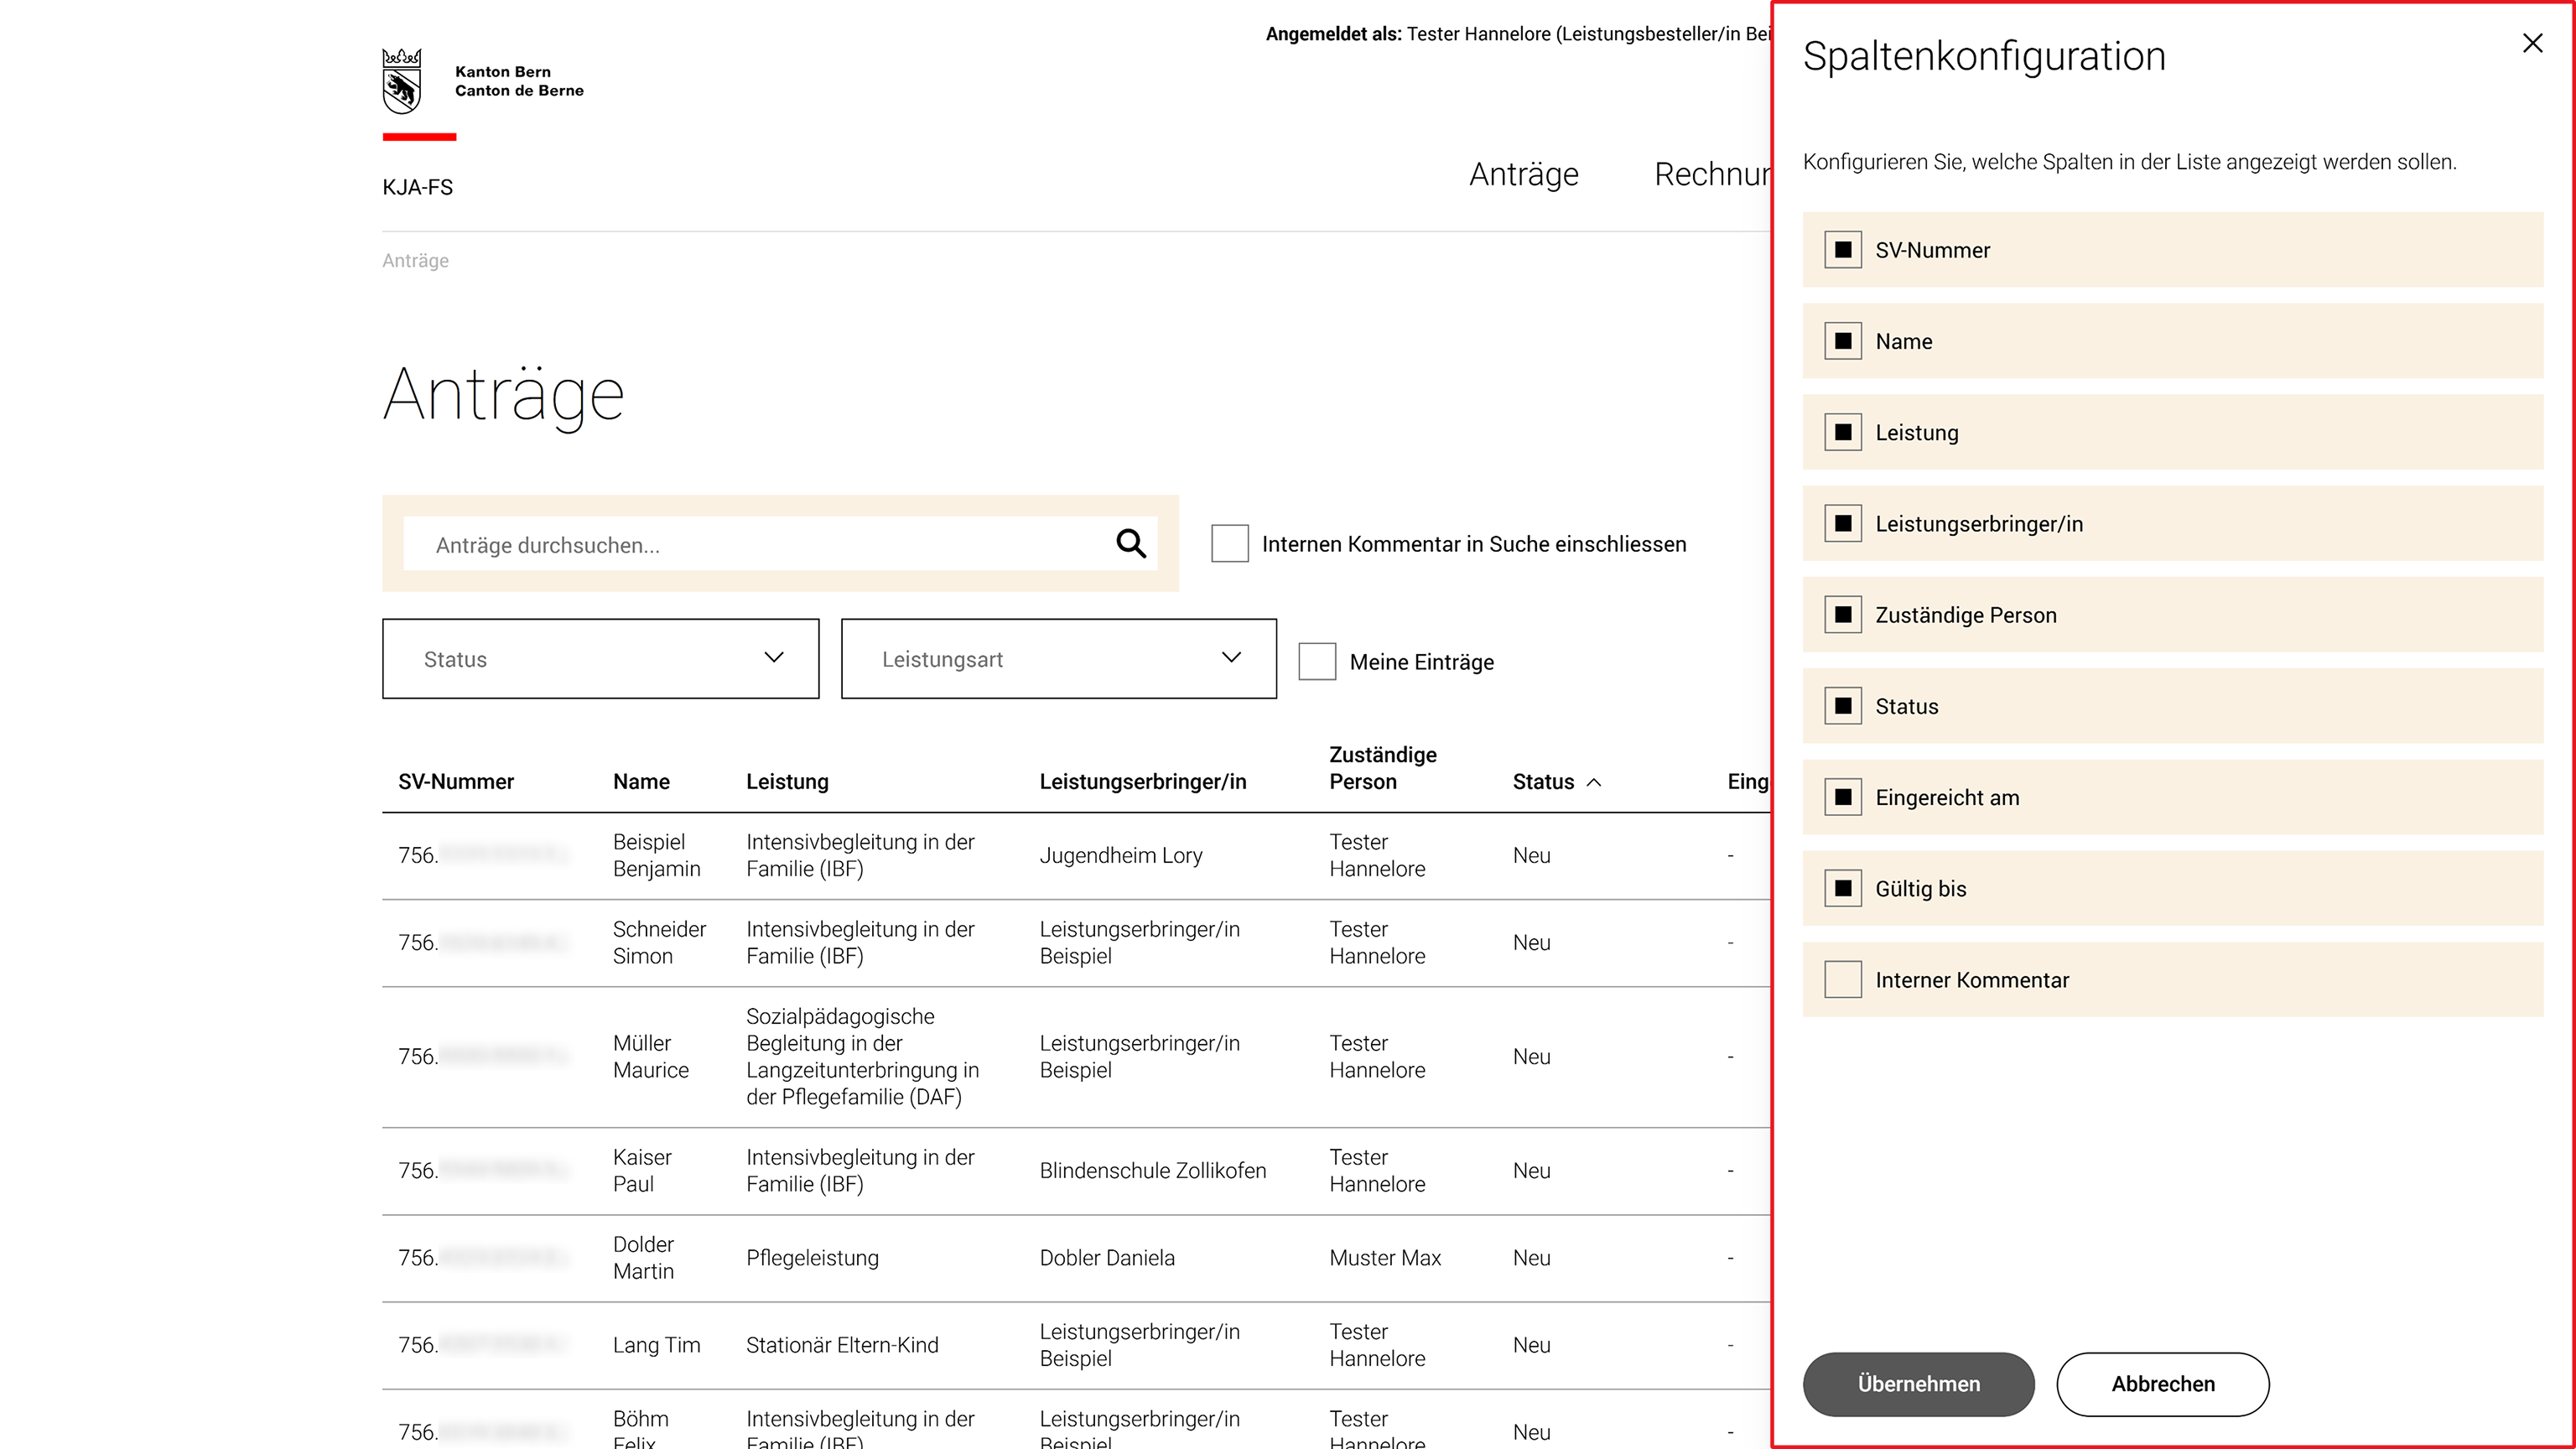The height and width of the screenshot is (1449, 2576).
Task: Open the Anträge navigation tab
Action: tap(1523, 174)
